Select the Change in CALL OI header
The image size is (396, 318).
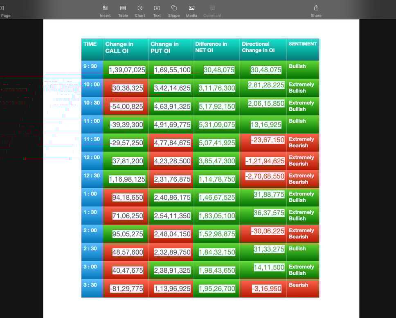pyautogui.click(x=126, y=50)
